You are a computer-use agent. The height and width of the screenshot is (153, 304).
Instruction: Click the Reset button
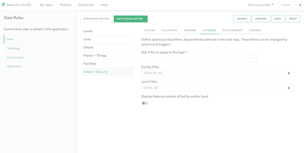pyautogui.click(x=293, y=19)
